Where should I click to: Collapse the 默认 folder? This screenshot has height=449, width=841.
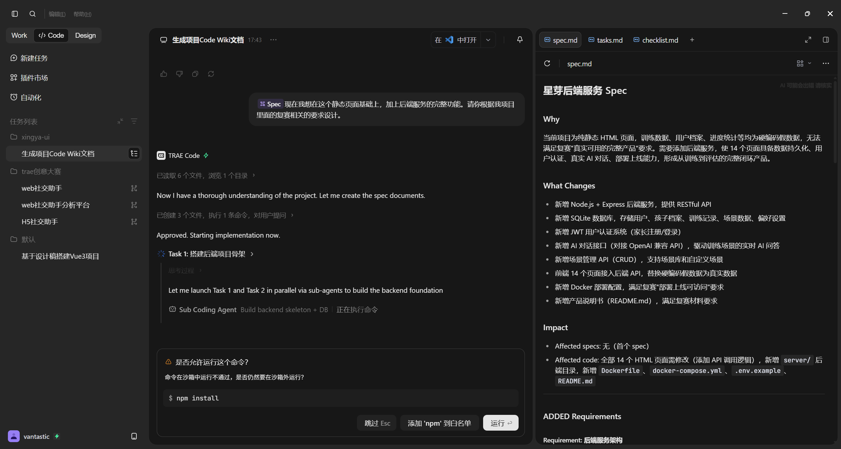tap(23, 239)
